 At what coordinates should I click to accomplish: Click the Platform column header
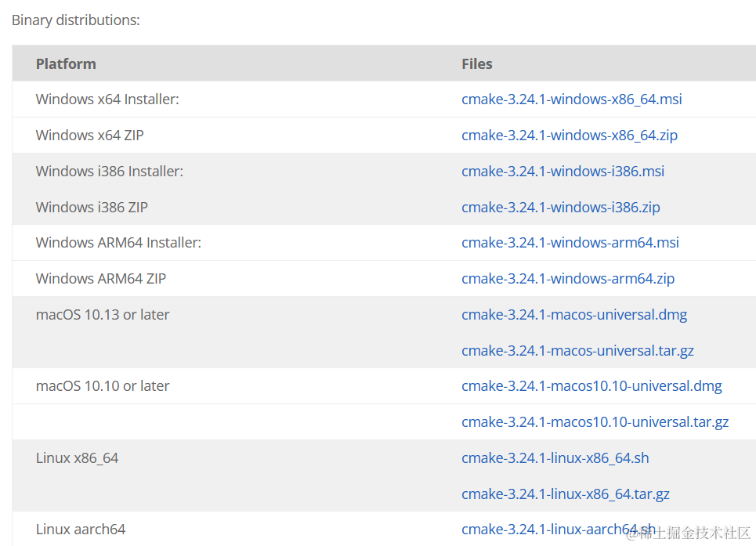pos(66,64)
